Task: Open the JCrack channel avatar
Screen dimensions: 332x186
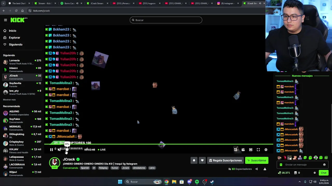Action: tap(55, 162)
